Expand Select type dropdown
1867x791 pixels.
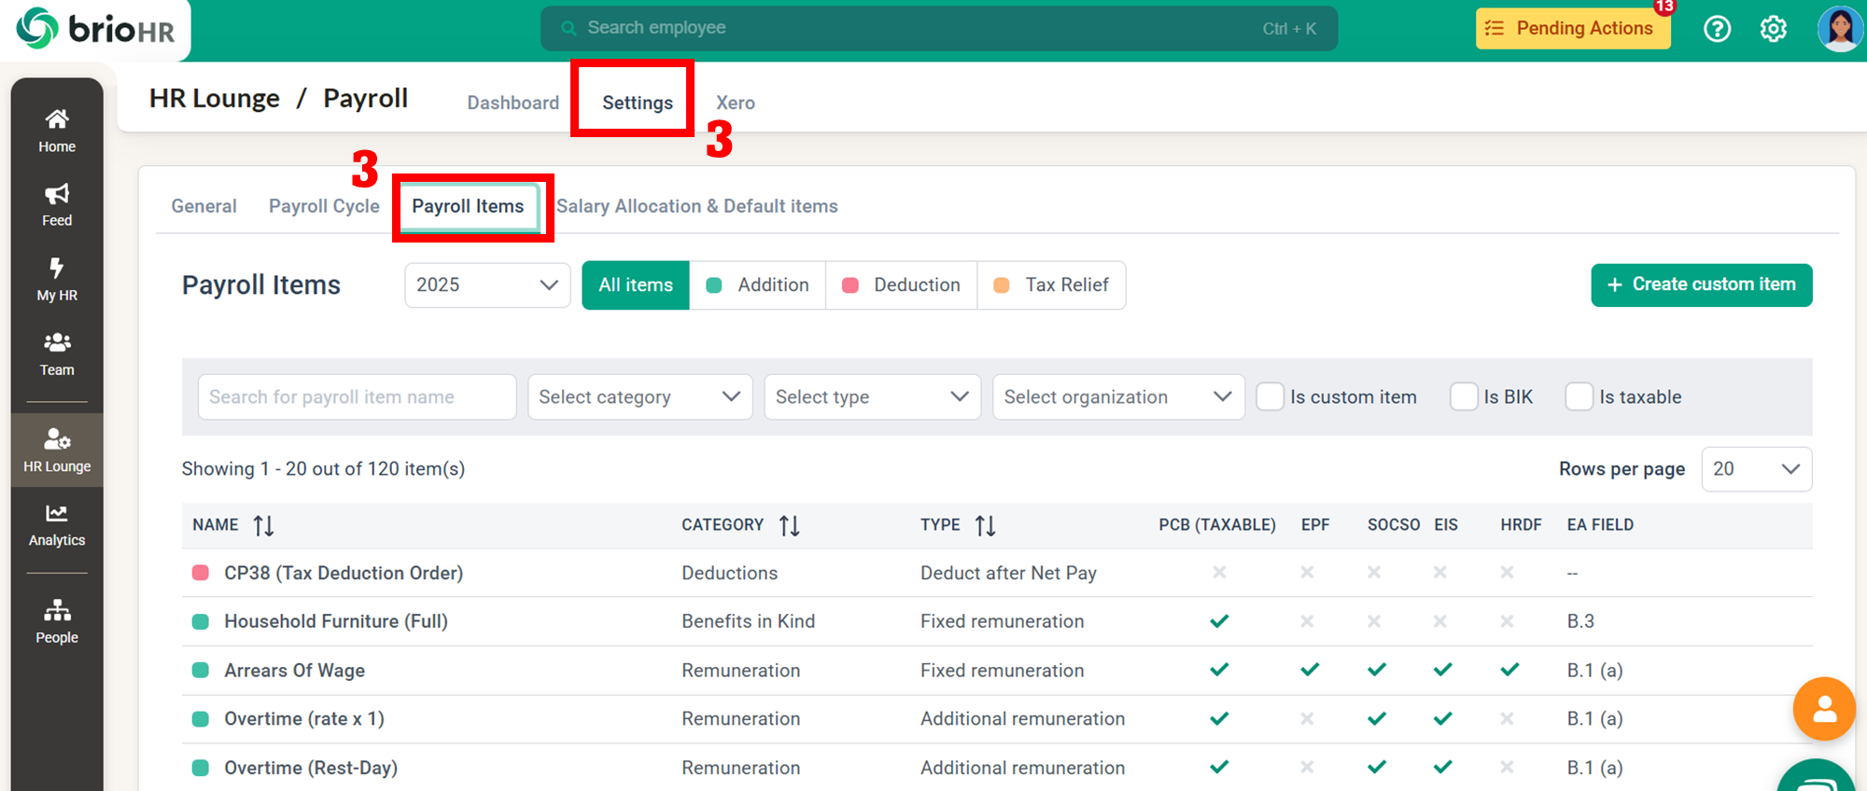(872, 396)
